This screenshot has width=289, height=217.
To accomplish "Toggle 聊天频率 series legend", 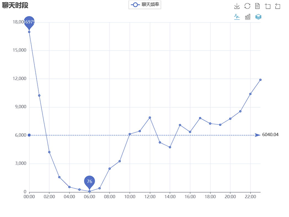I will pos(145,5).
